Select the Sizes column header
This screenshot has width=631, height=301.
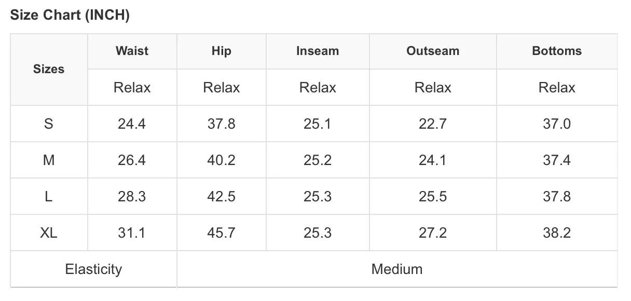[49, 69]
